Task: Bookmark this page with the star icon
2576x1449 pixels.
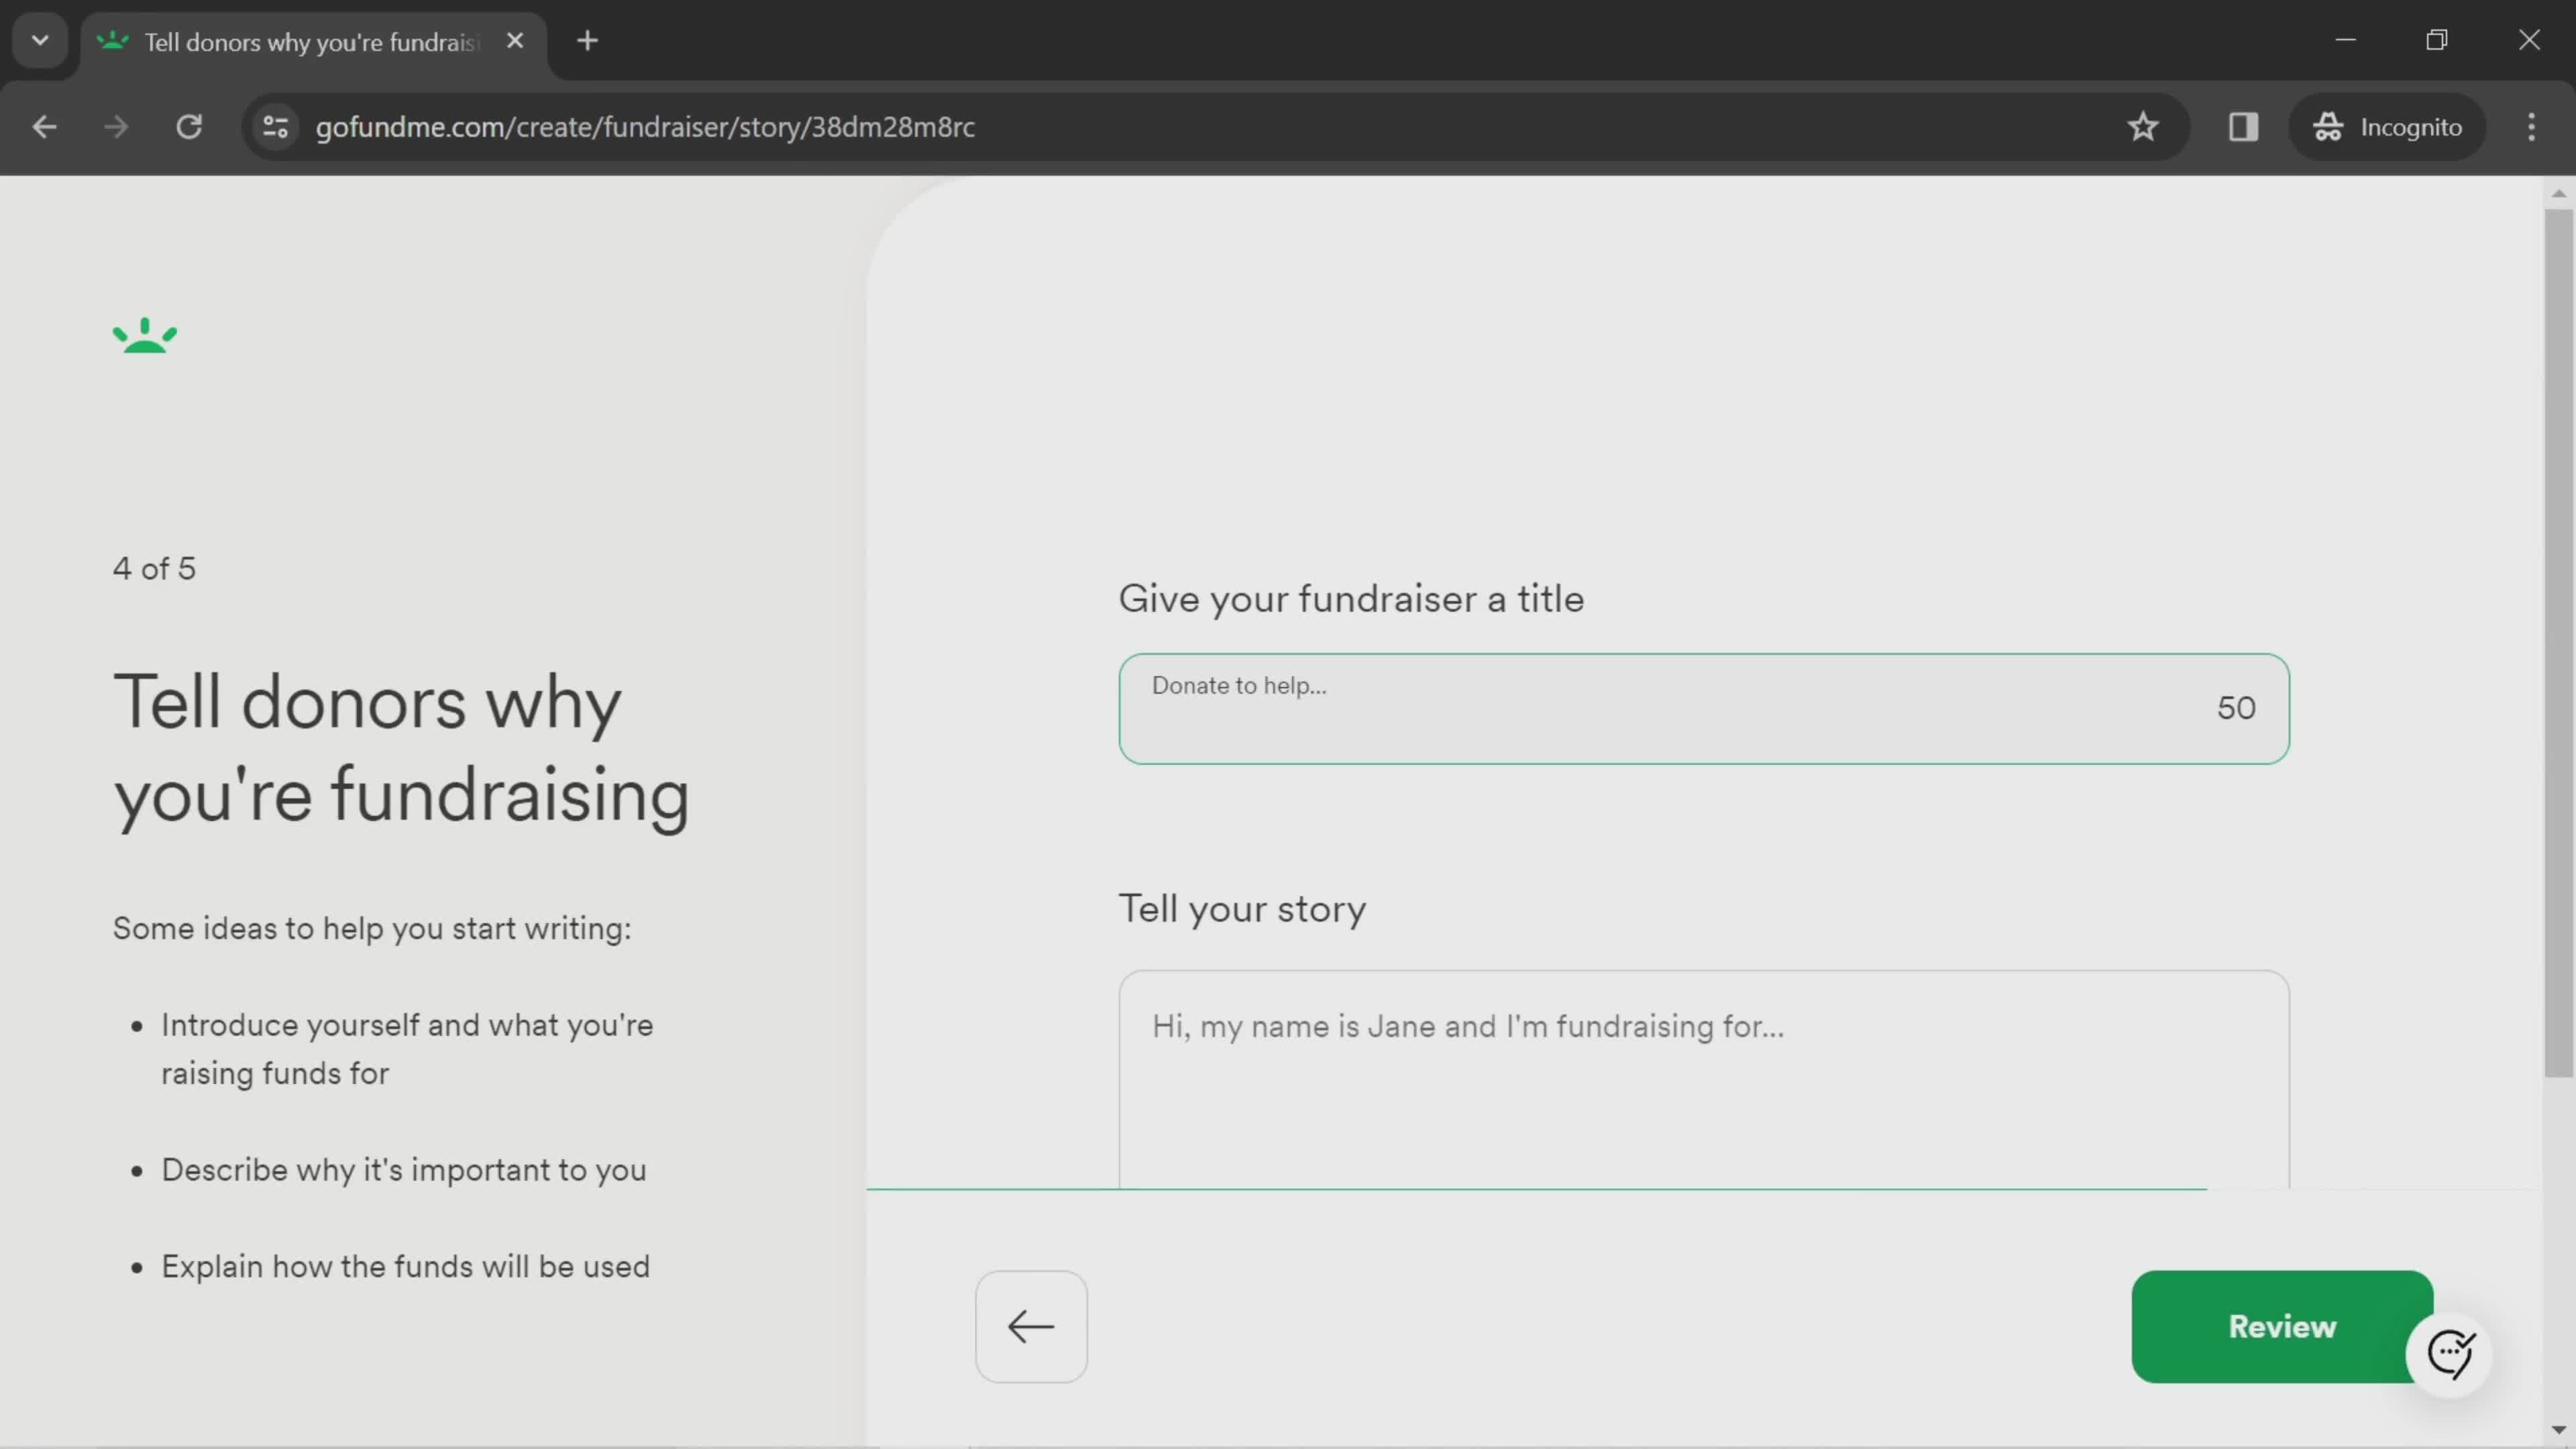Action: point(2142,127)
